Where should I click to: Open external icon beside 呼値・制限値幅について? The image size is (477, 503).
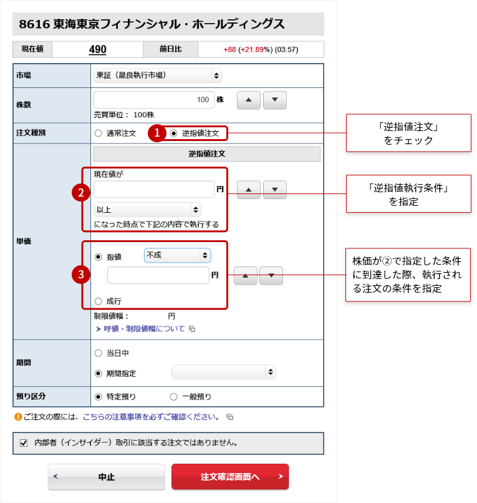point(192,329)
